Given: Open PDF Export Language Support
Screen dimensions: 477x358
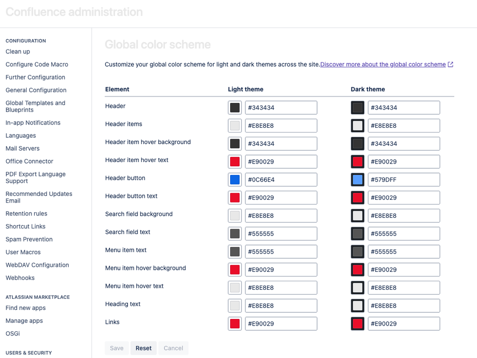Looking at the screenshot, I should click(36, 177).
